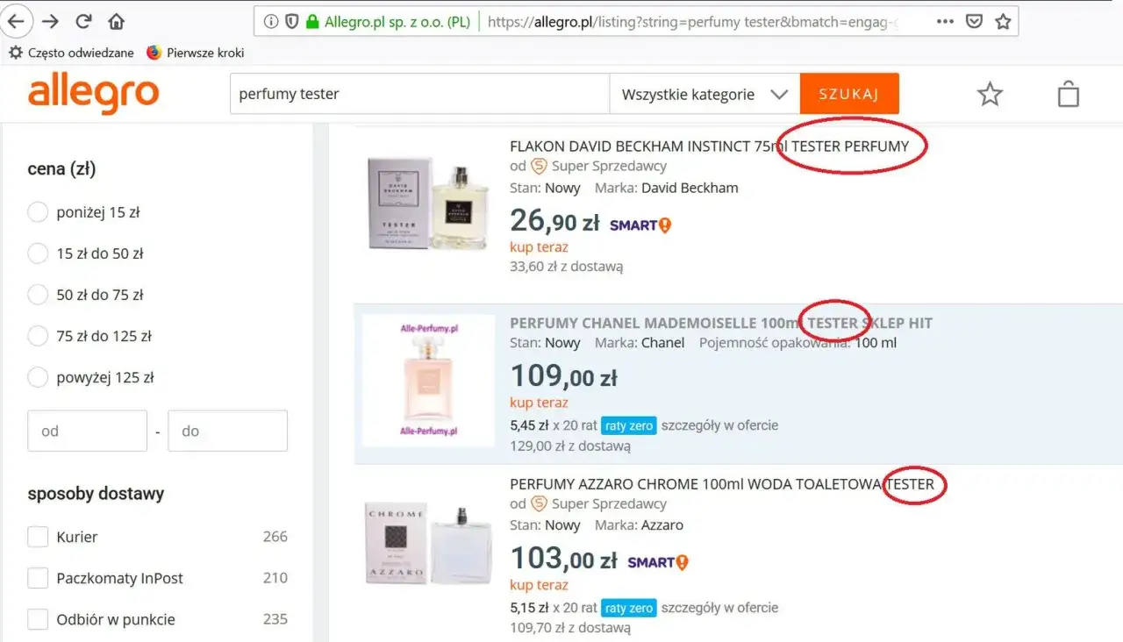Screen dimensions: 1123x642
Task: Bookmark this page via the star icon
Action: tap(1003, 21)
